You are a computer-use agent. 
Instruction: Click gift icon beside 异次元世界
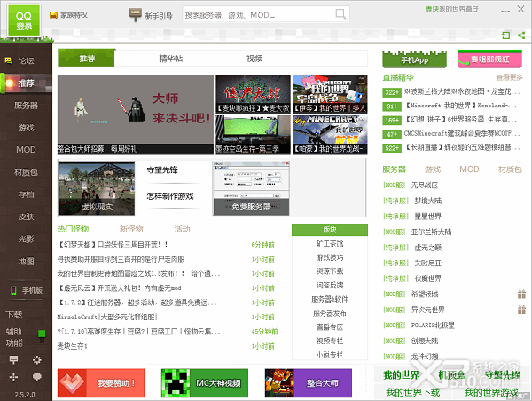pos(521,310)
